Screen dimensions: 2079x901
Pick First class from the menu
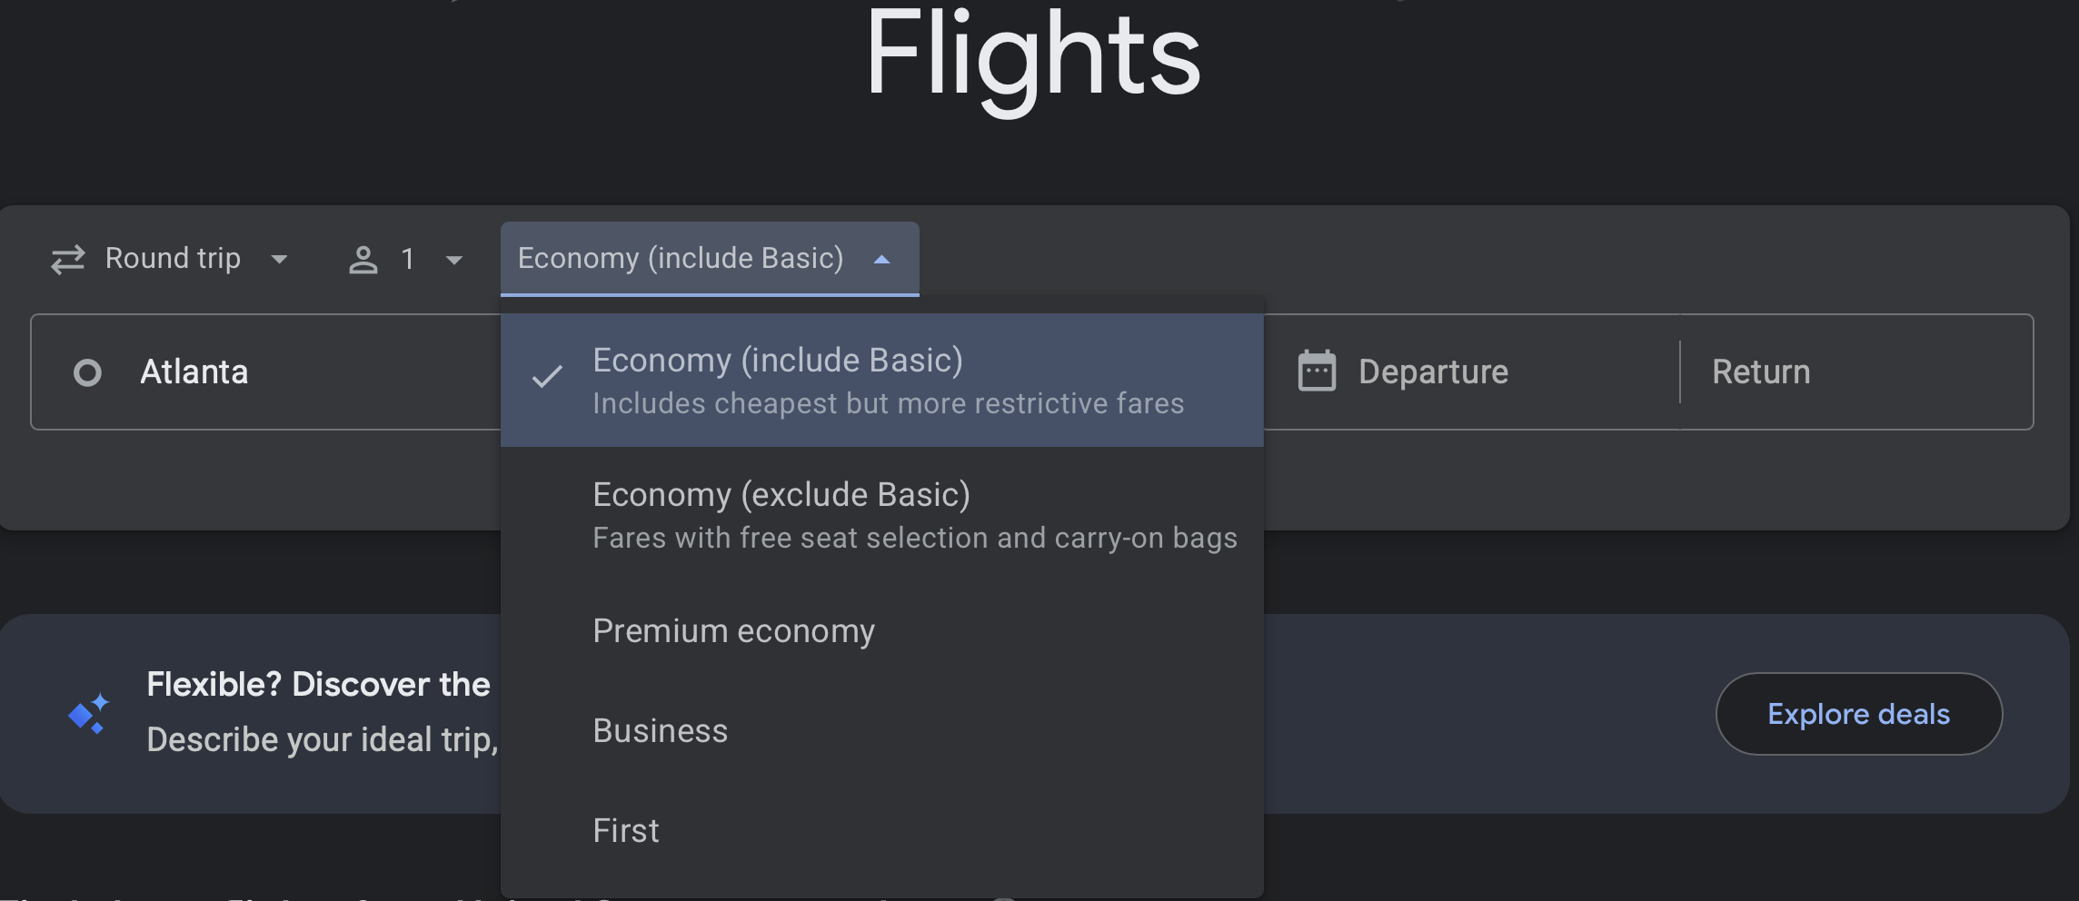[x=626, y=831]
